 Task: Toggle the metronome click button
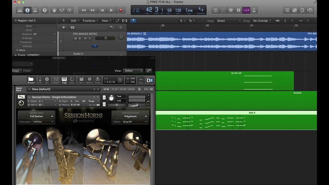tap(254, 10)
